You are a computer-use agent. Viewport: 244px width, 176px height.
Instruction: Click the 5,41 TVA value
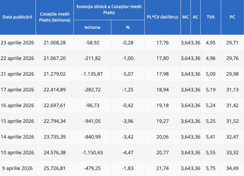coord(210,137)
